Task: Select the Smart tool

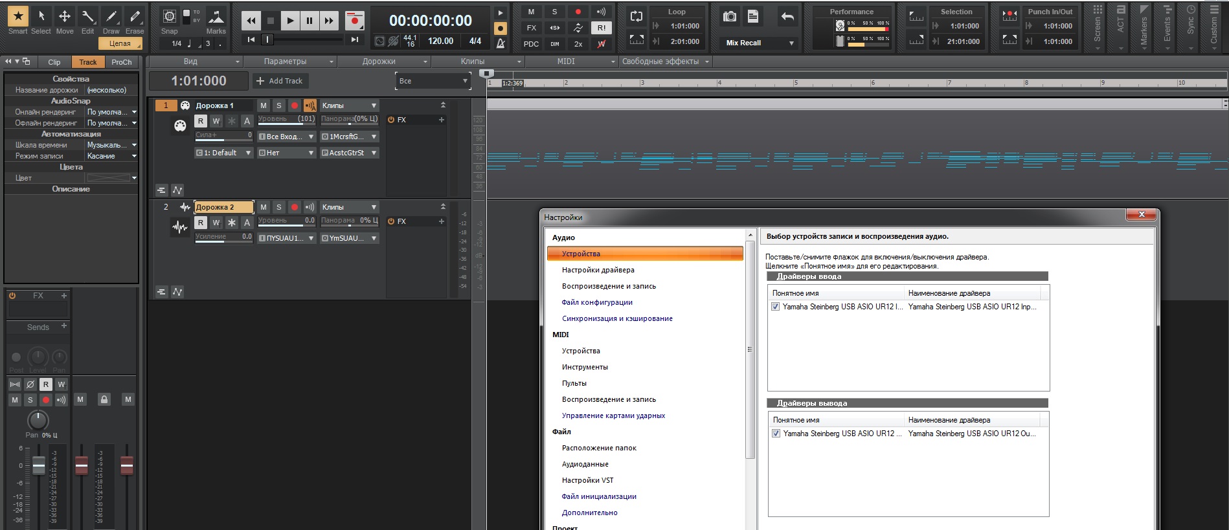Action: [17, 17]
